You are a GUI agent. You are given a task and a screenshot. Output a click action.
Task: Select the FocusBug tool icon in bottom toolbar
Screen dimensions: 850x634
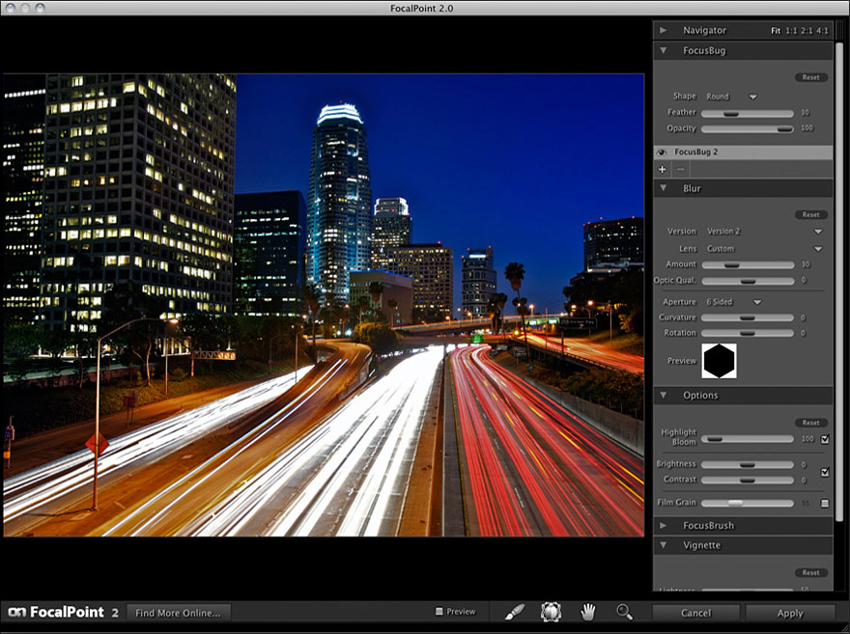coord(551,612)
